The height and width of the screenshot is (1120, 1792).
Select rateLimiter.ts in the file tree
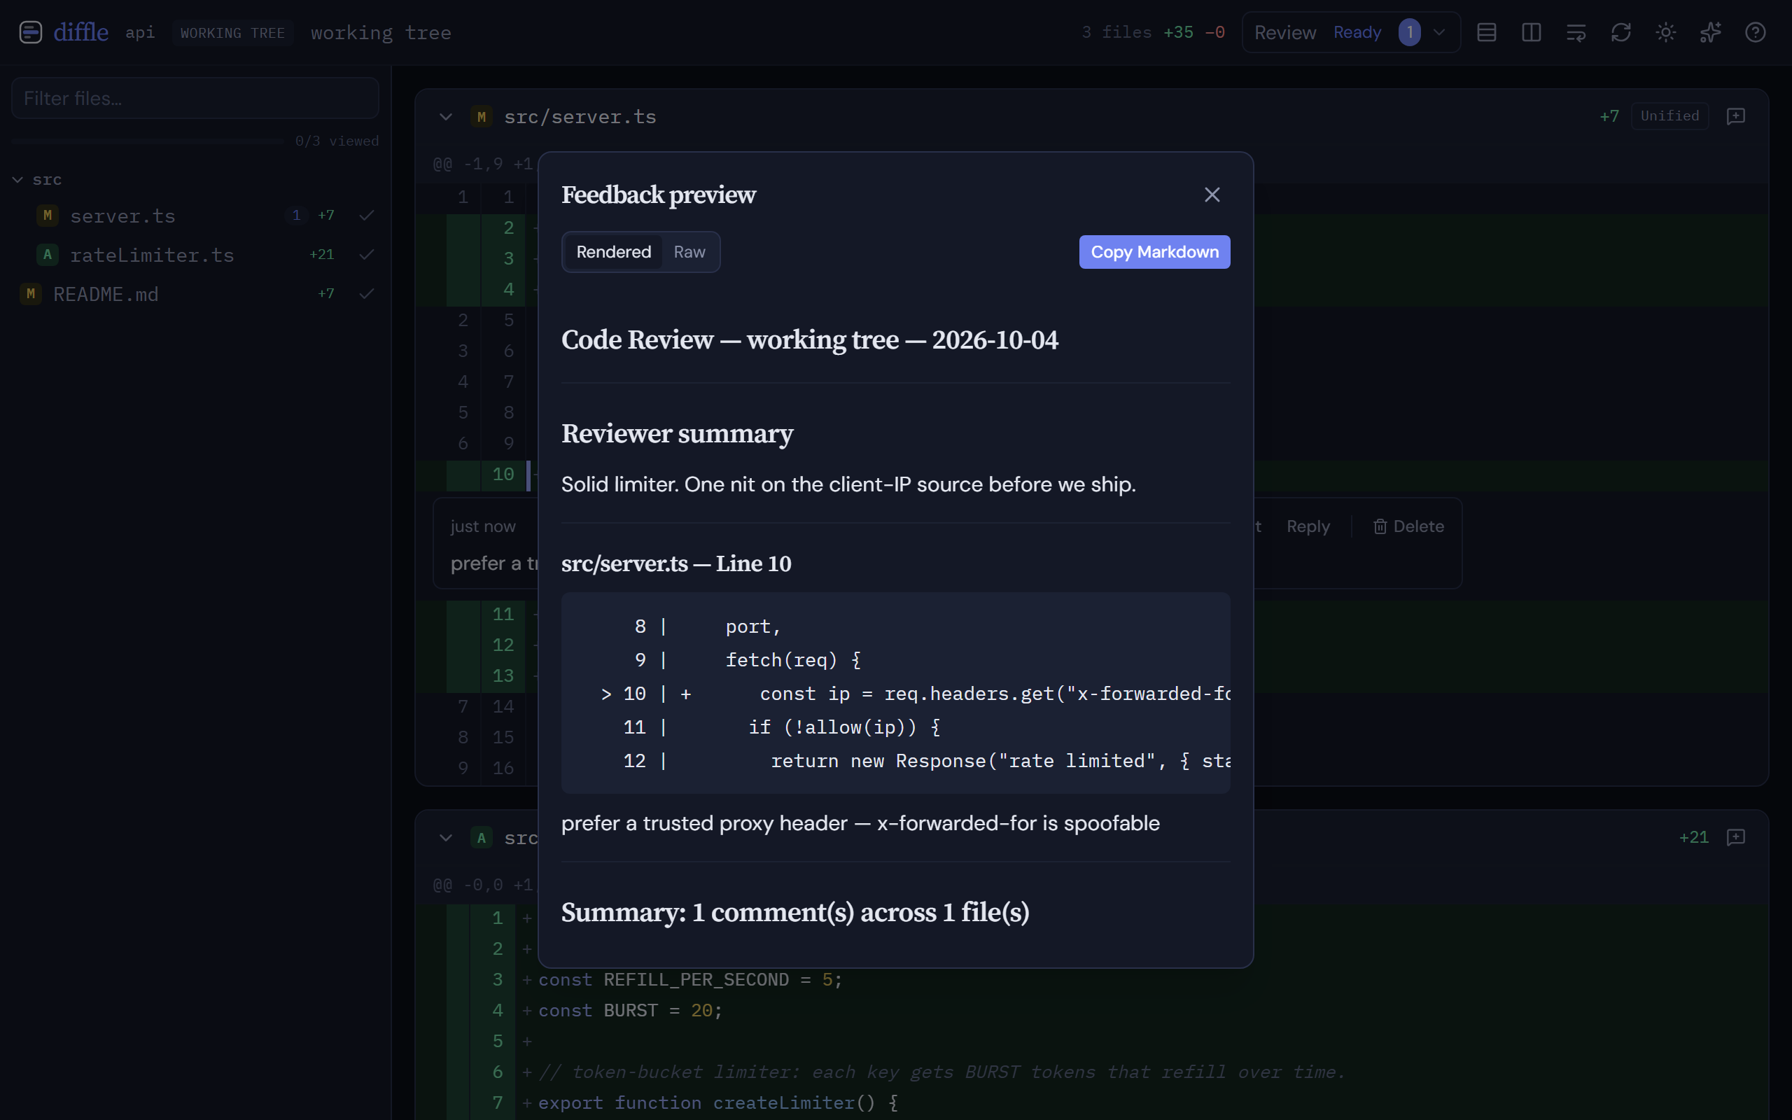(x=152, y=255)
